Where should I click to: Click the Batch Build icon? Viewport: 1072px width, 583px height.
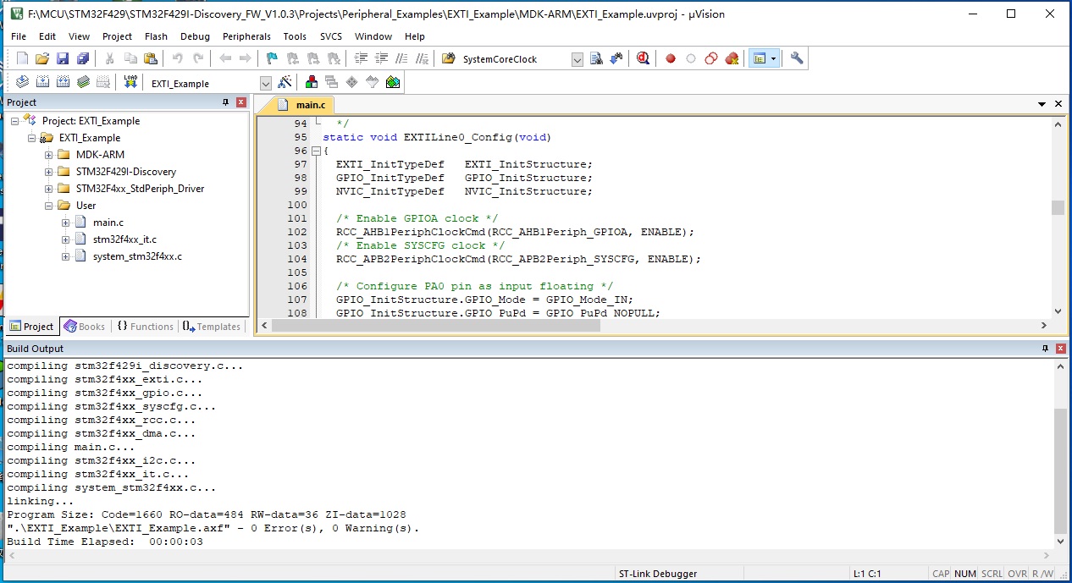coord(83,82)
